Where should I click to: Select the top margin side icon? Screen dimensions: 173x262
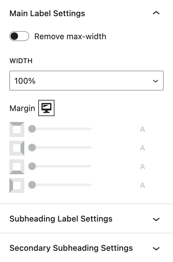click(x=17, y=129)
